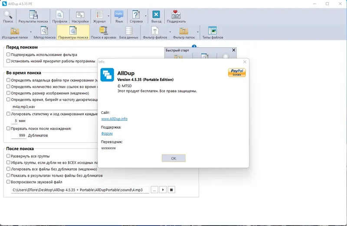Close the Быстрый старт panel
This screenshot has width=347, height=226.
click(x=233, y=50)
